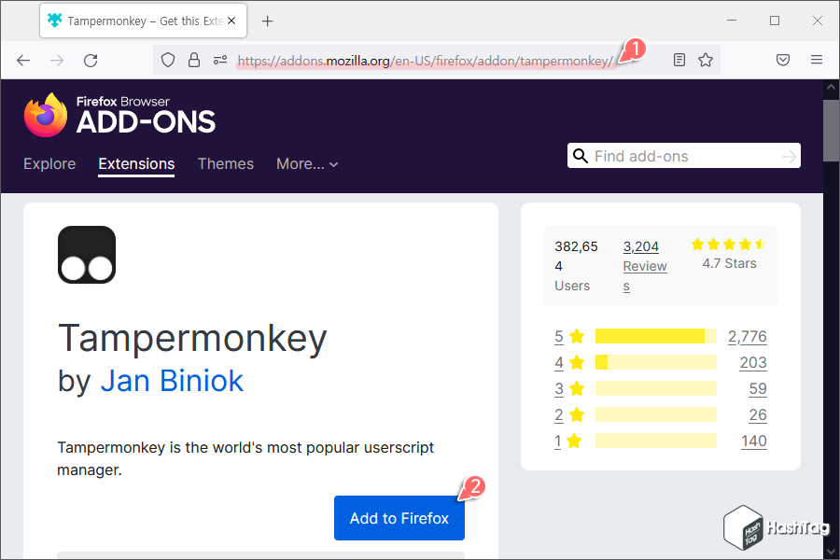The height and width of the screenshot is (560, 840).
Task: Click the Tampermonkey extension logo image
Action: coord(86,254)
